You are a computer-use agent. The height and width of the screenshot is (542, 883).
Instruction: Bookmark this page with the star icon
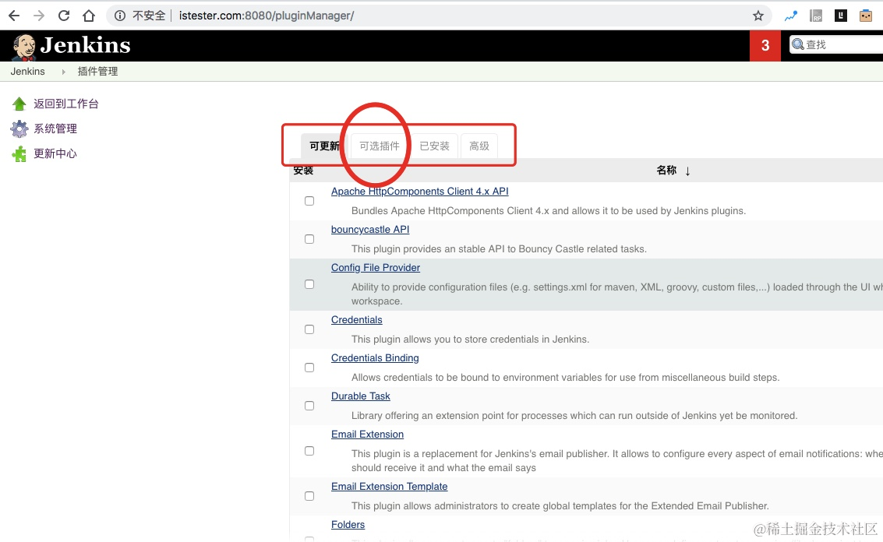(x=758, y=16)
